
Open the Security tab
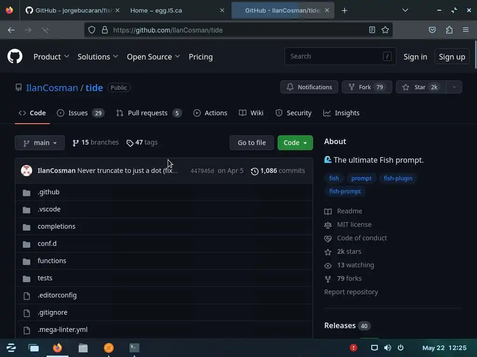(x=293, y=113)
